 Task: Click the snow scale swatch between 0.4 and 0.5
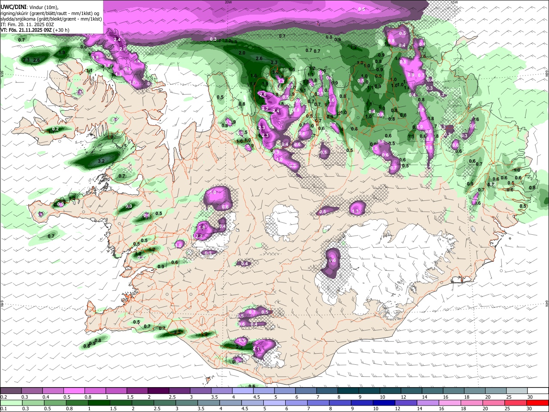point(53,391)
